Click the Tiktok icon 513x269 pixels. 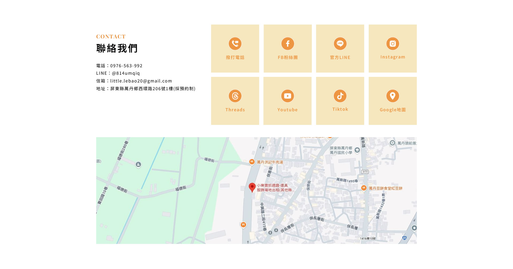340,96
